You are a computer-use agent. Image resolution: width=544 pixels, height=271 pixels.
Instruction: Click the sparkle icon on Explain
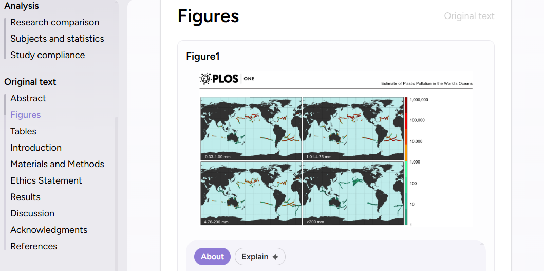tap(275, 257)
